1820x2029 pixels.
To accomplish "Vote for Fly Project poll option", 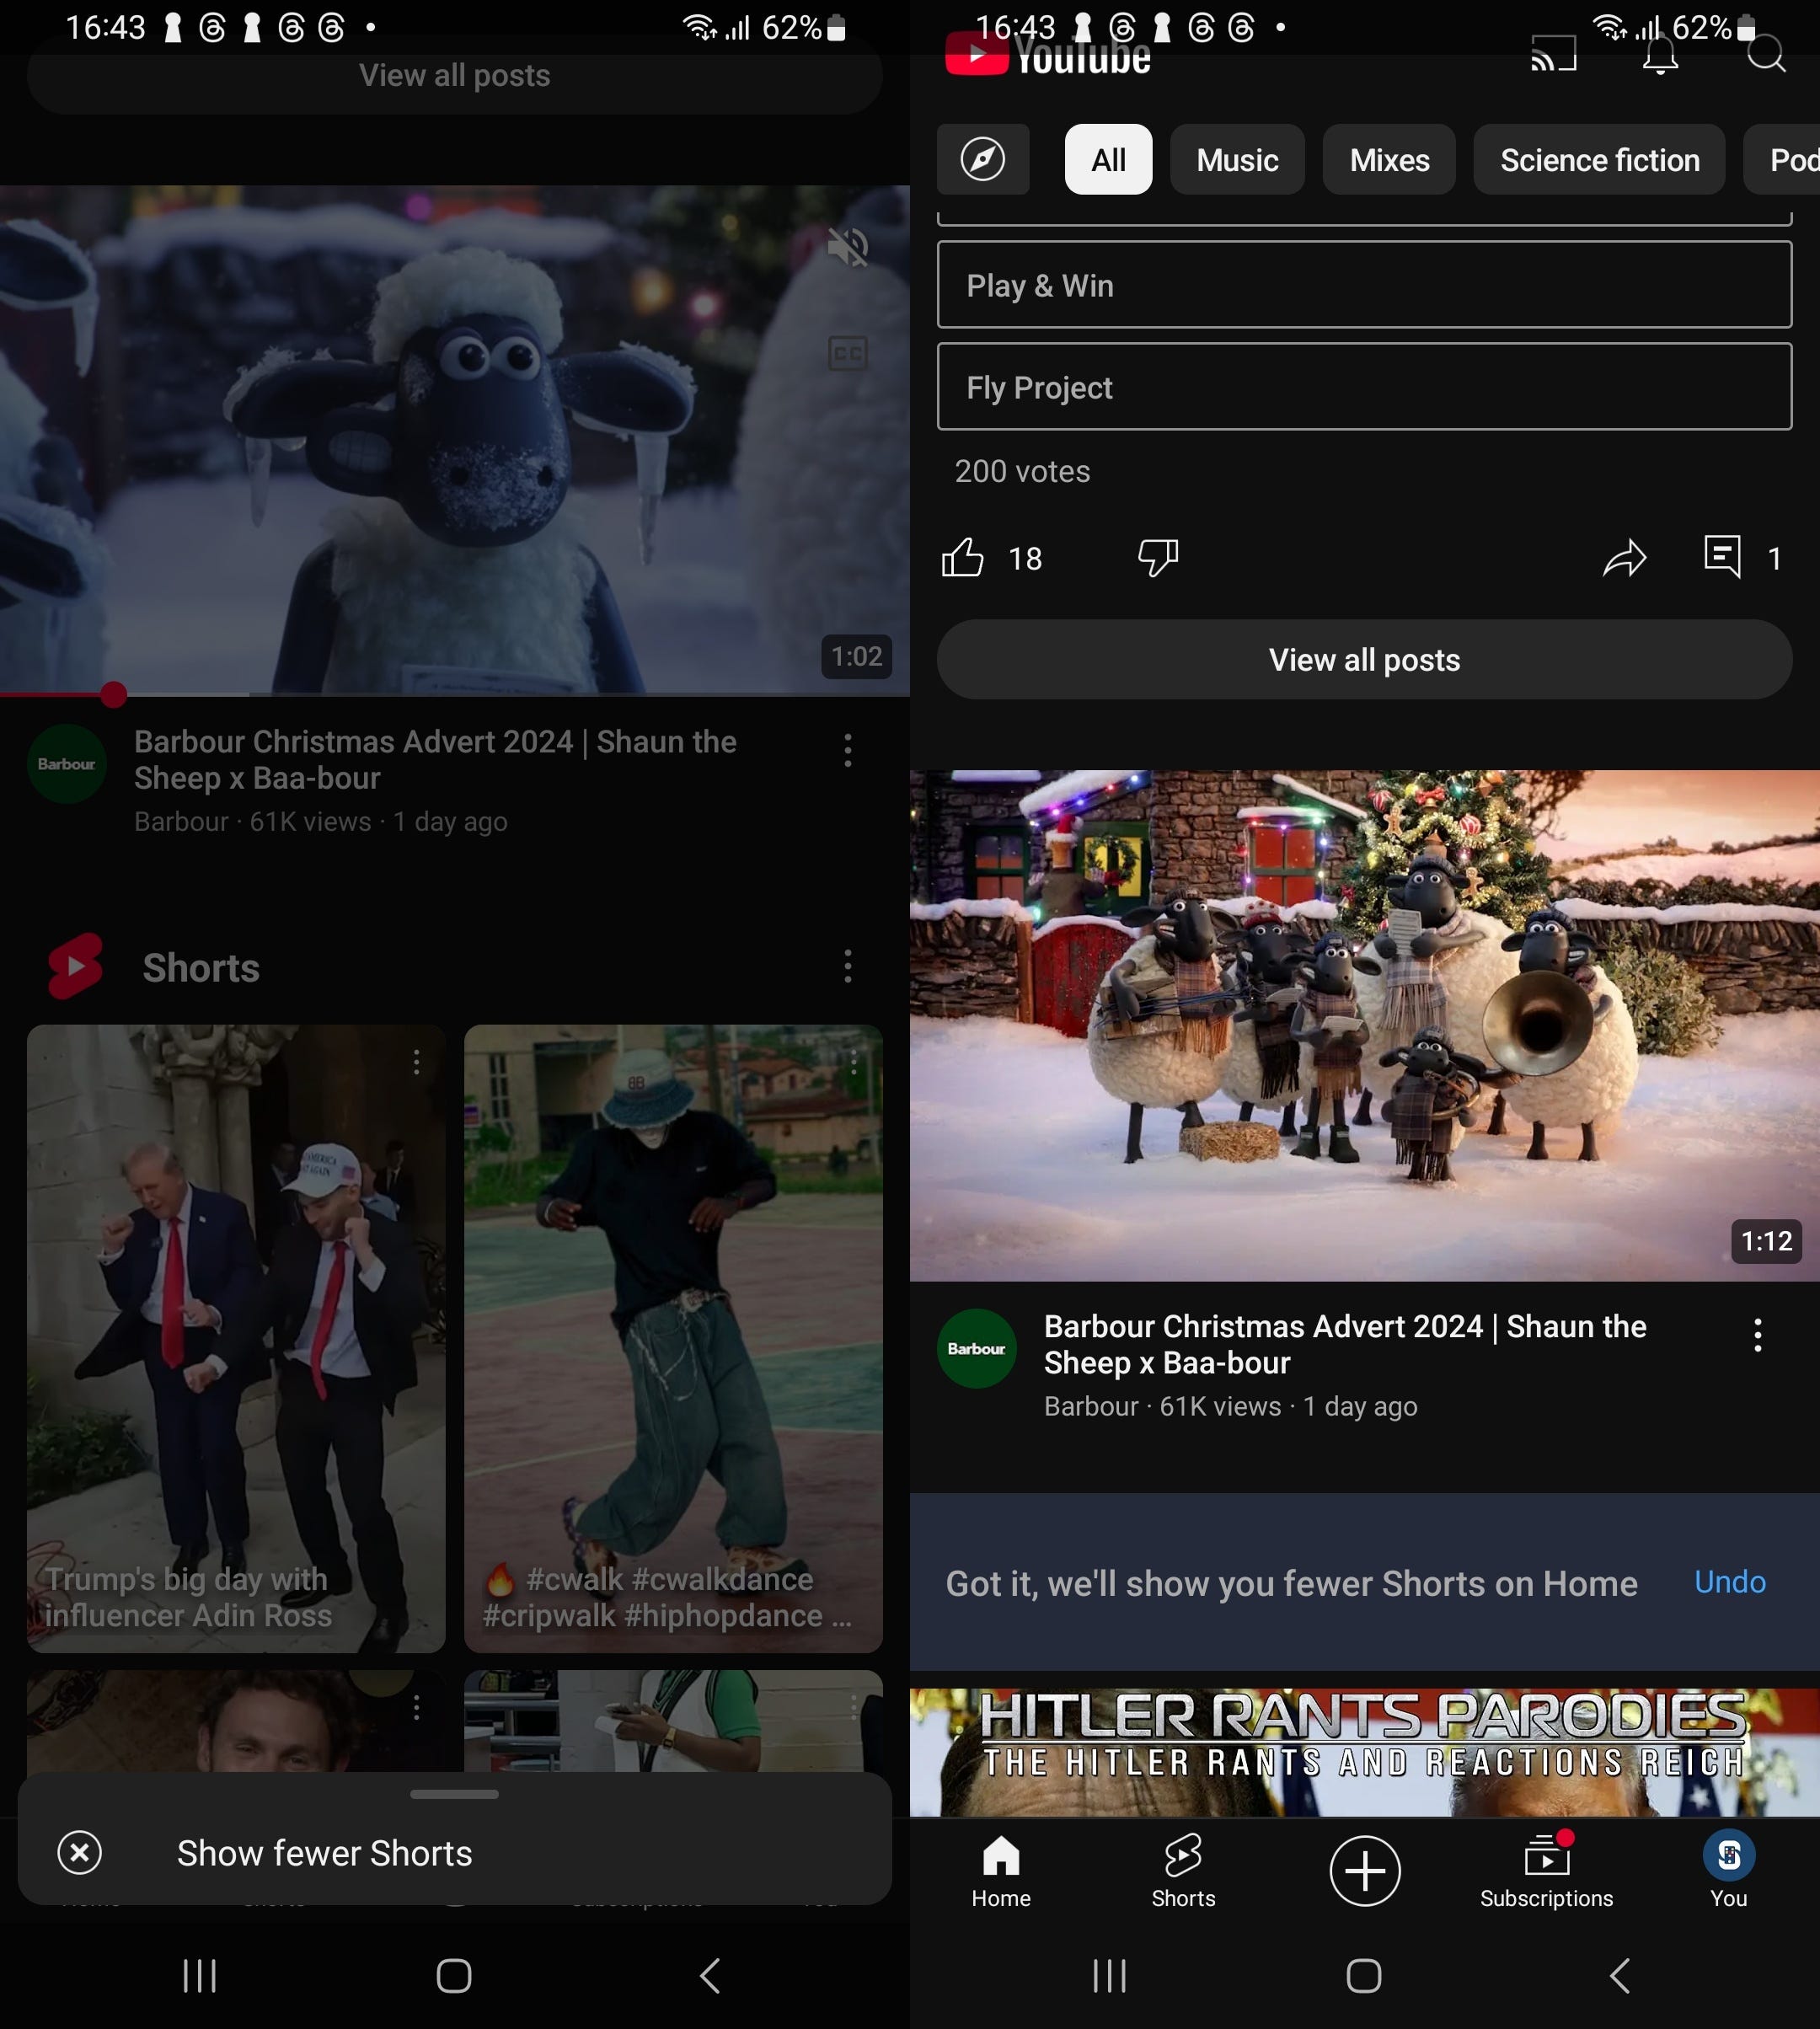I will click(x=1364, y=387).
